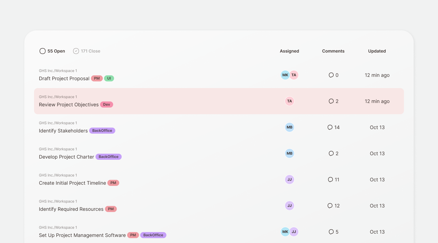The width and height of the screenshot is (438, 243).
Task: Open the Identify Stakeholders task
Action: (63, 131)
